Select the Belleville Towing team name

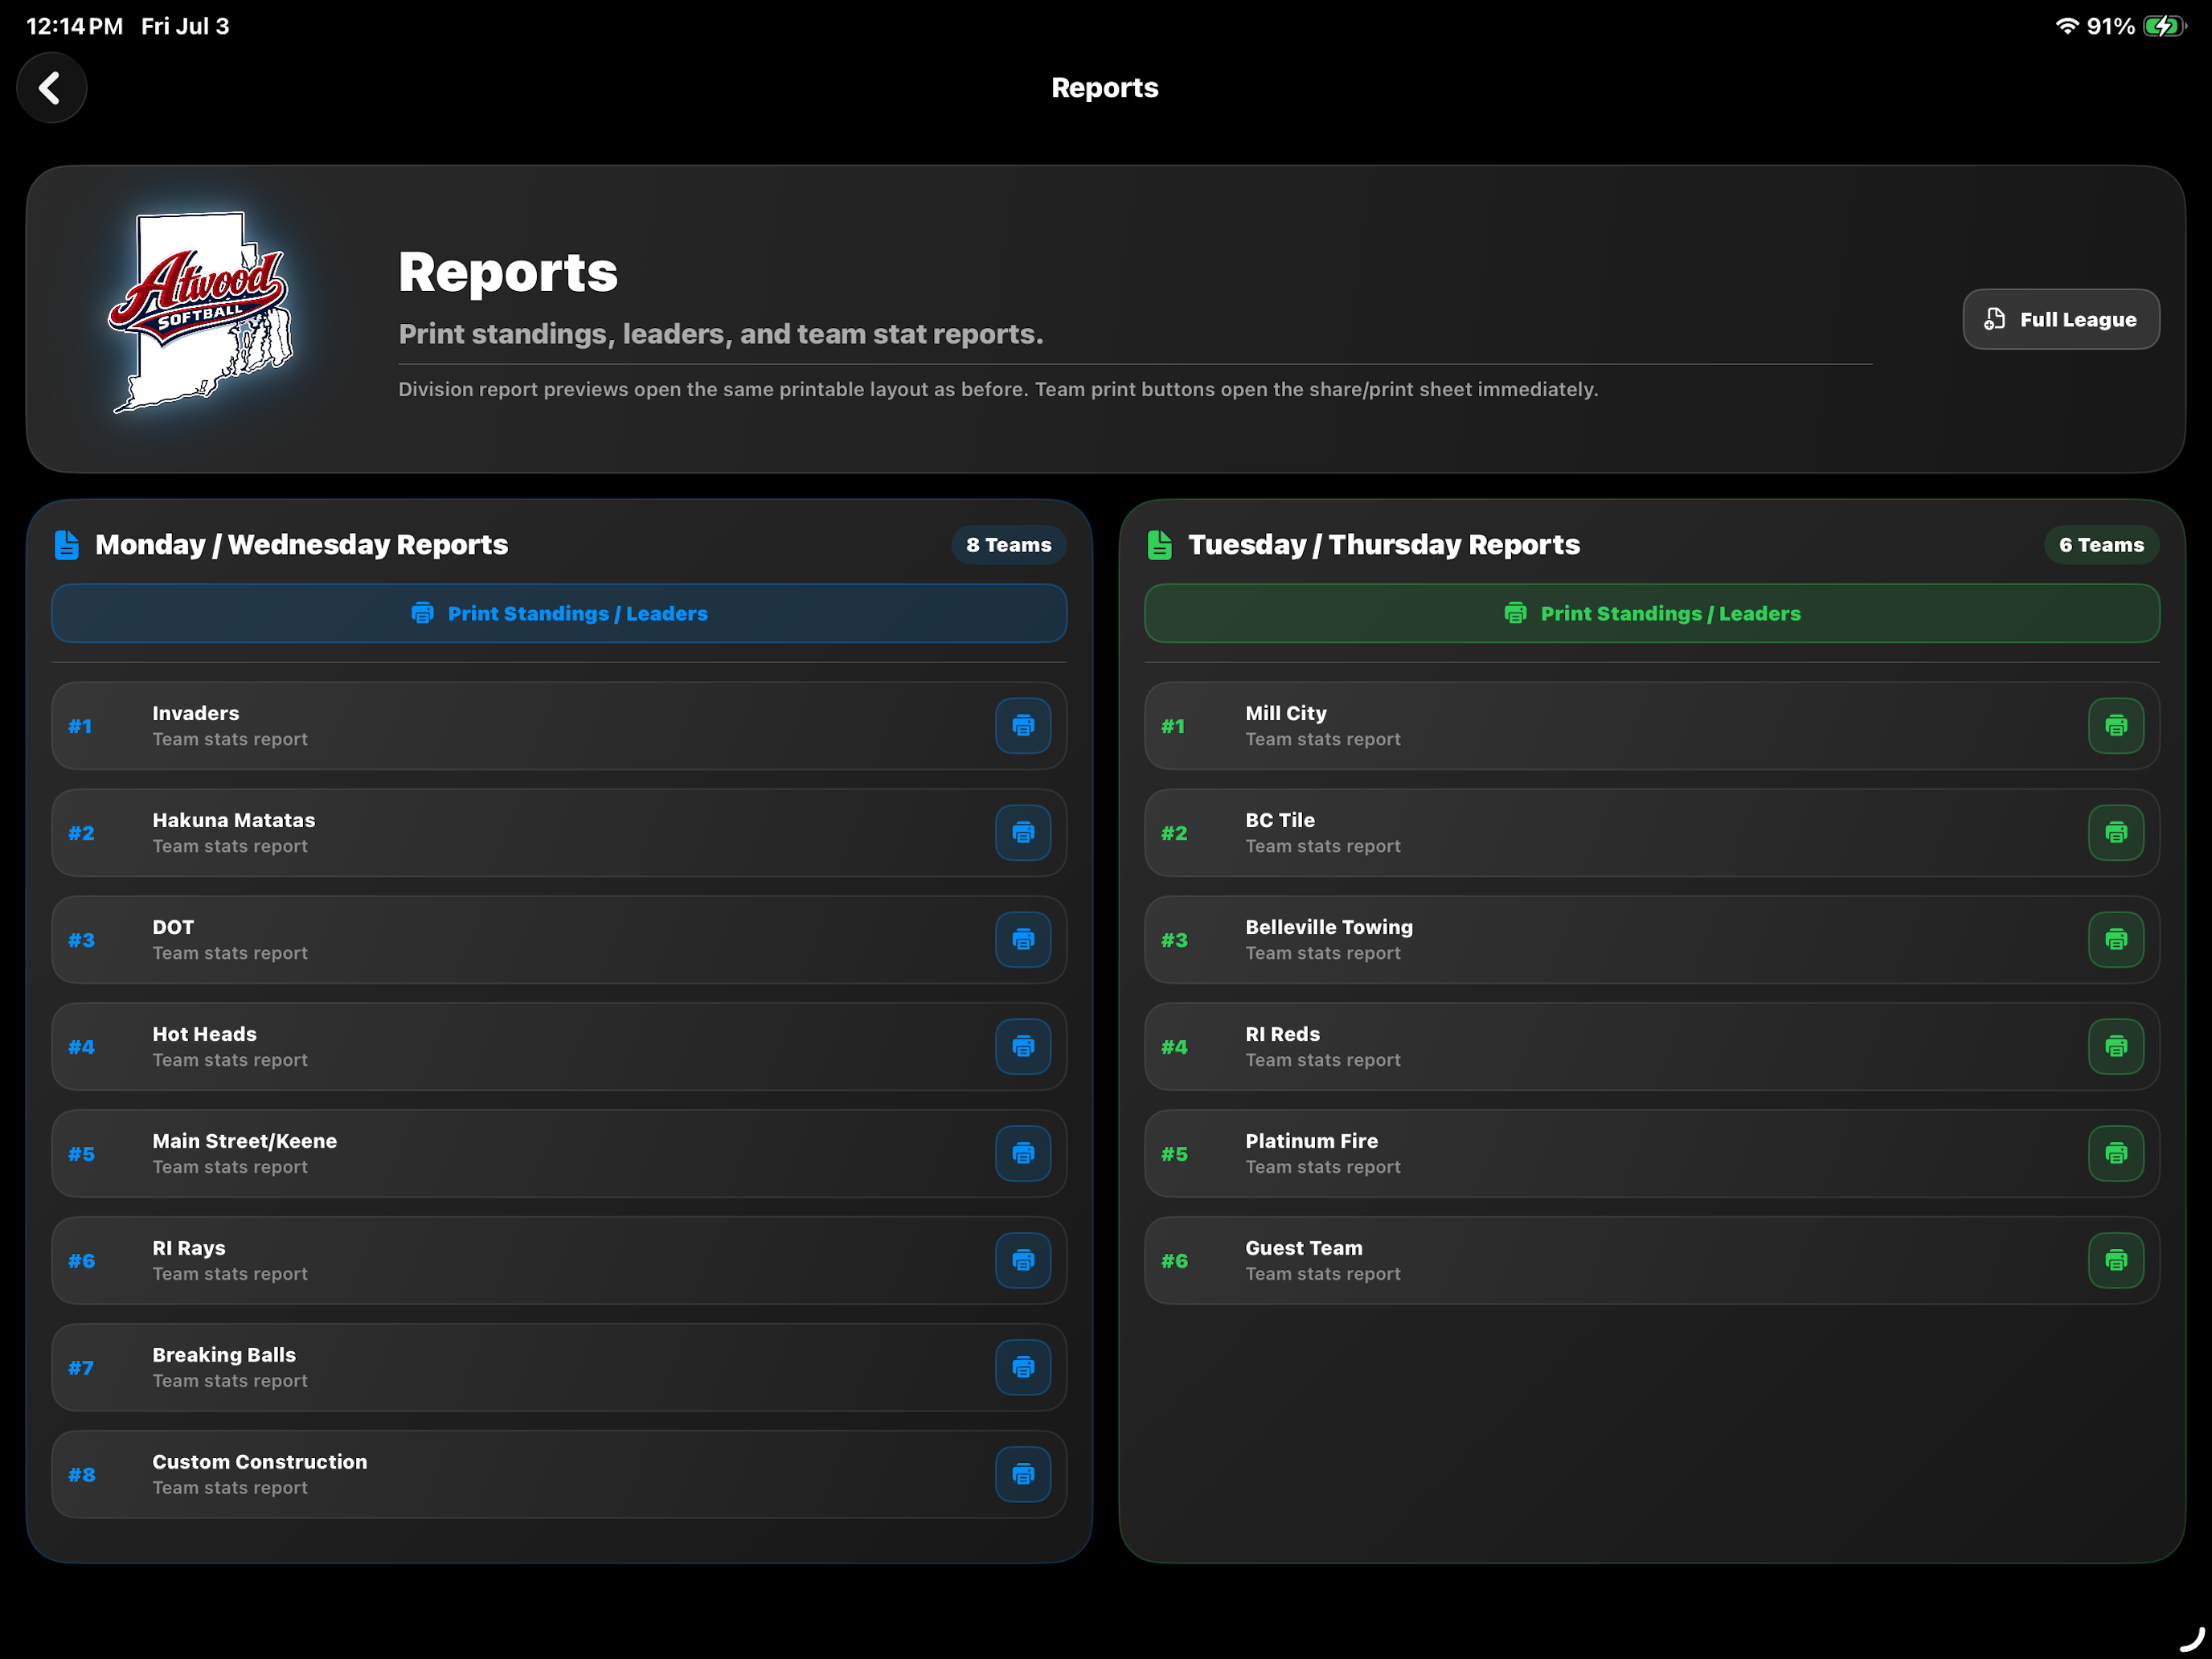1329,928
